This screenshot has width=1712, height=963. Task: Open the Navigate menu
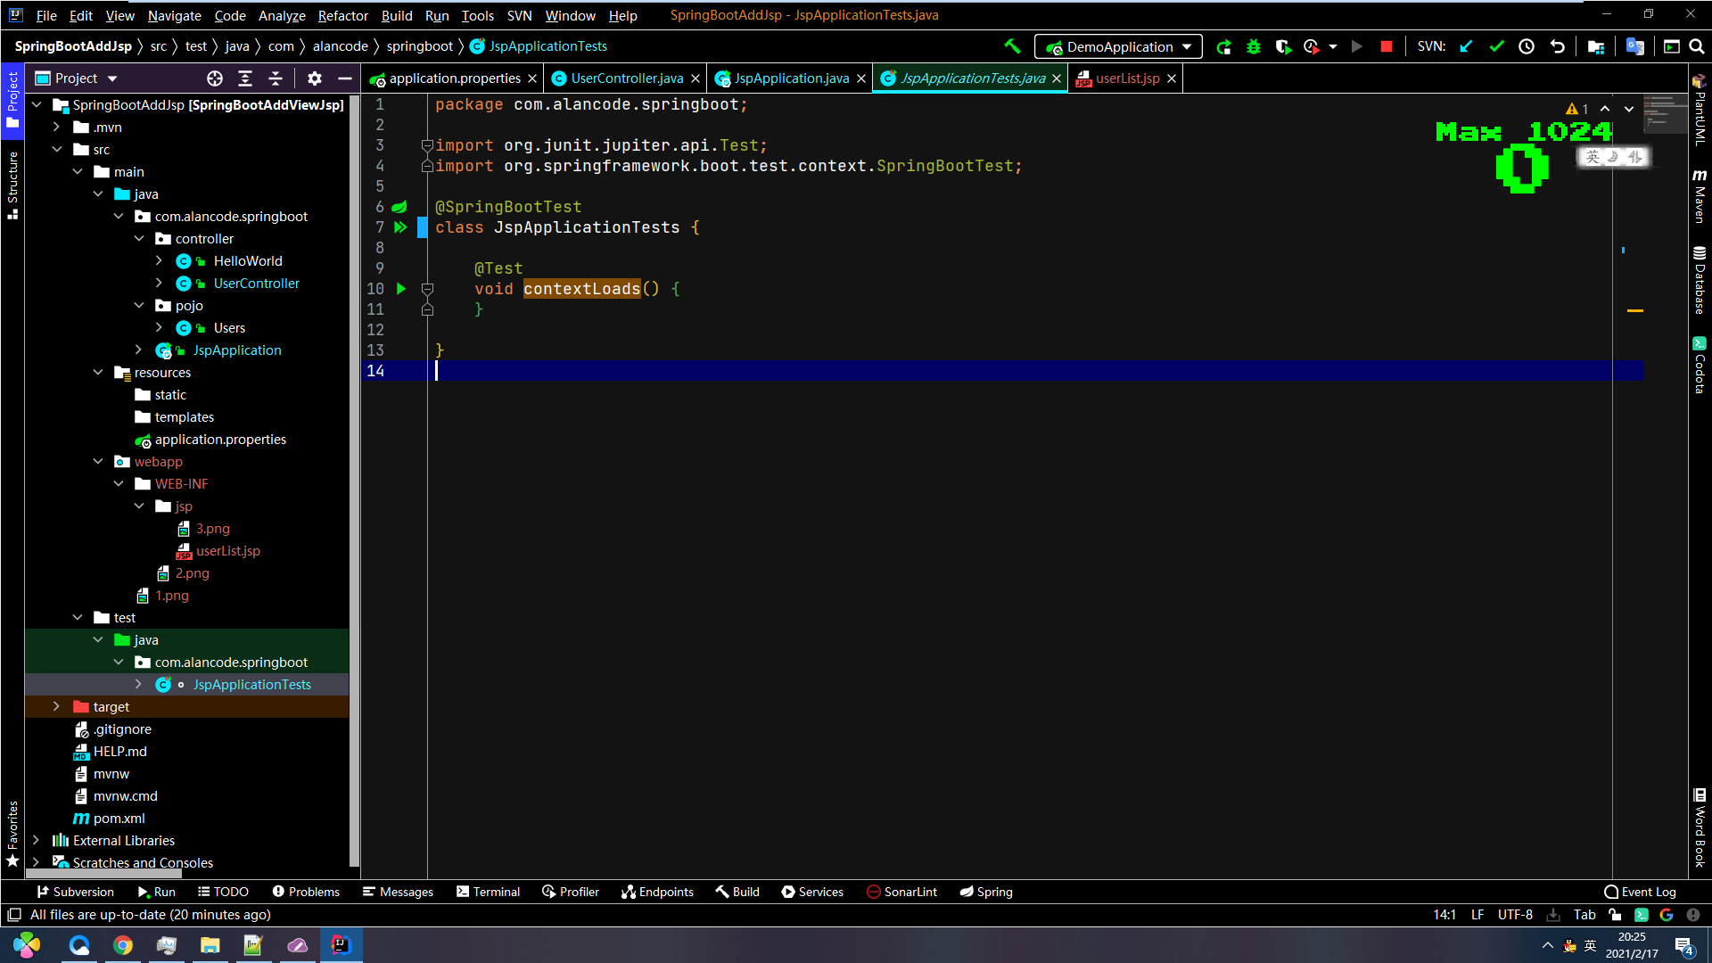coord(174,15)
